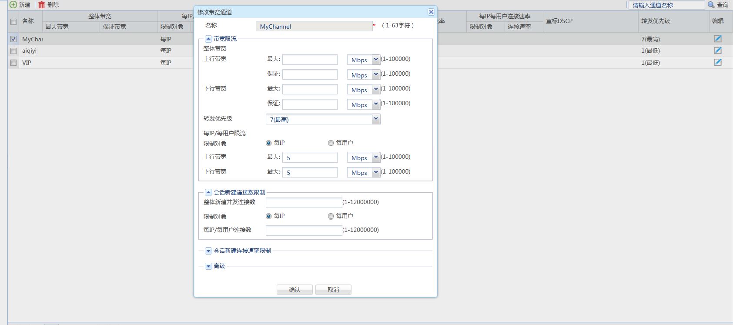
Task: Click the 1(最低) priority cell for aiqiyi
Action: point(650,50)
